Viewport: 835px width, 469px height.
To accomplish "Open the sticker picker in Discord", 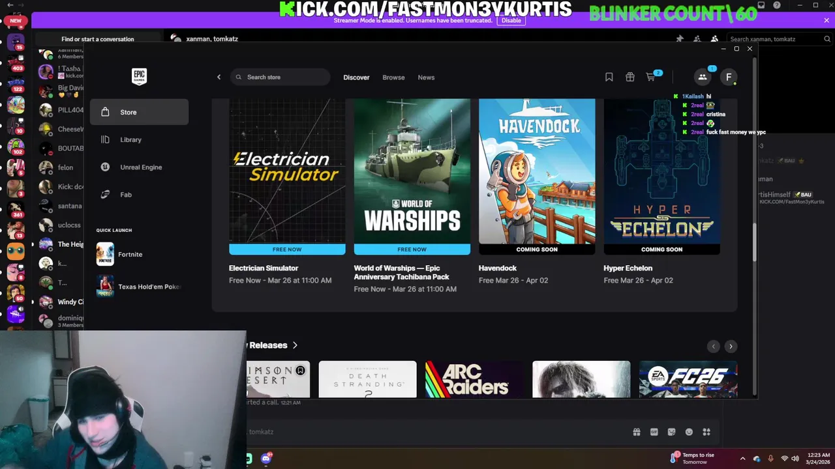I will 672,432.
